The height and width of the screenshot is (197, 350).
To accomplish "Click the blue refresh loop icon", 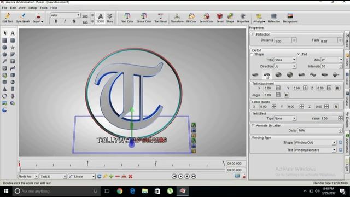I will pyautogui.click(x=99, y=176).
